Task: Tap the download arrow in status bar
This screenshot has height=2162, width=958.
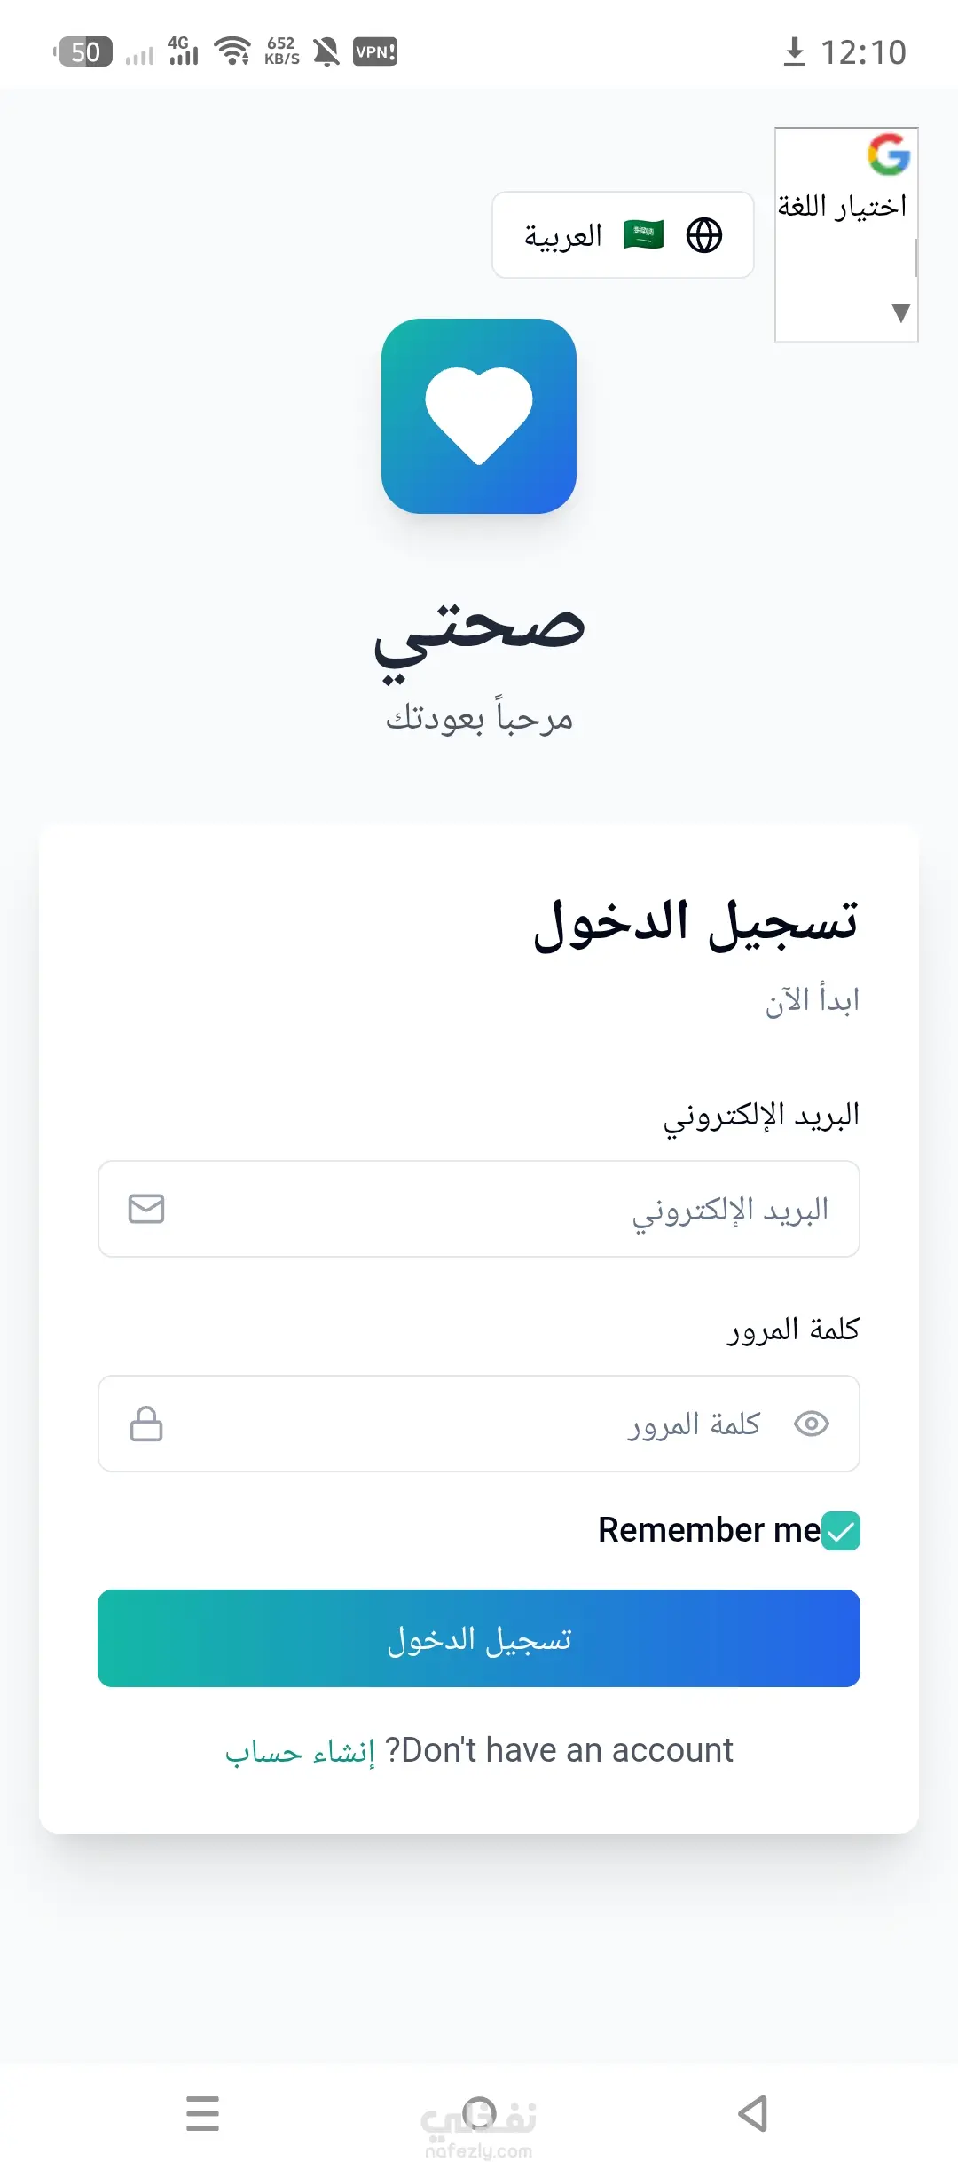Action: point(795,51)
